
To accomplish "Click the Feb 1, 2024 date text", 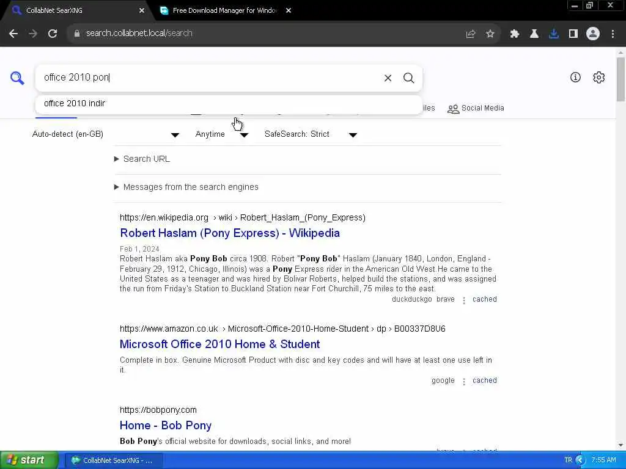I will tap(139, 249).
